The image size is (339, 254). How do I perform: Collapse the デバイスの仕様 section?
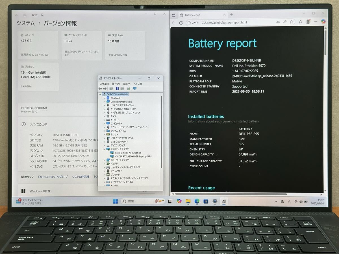point(58,124)
